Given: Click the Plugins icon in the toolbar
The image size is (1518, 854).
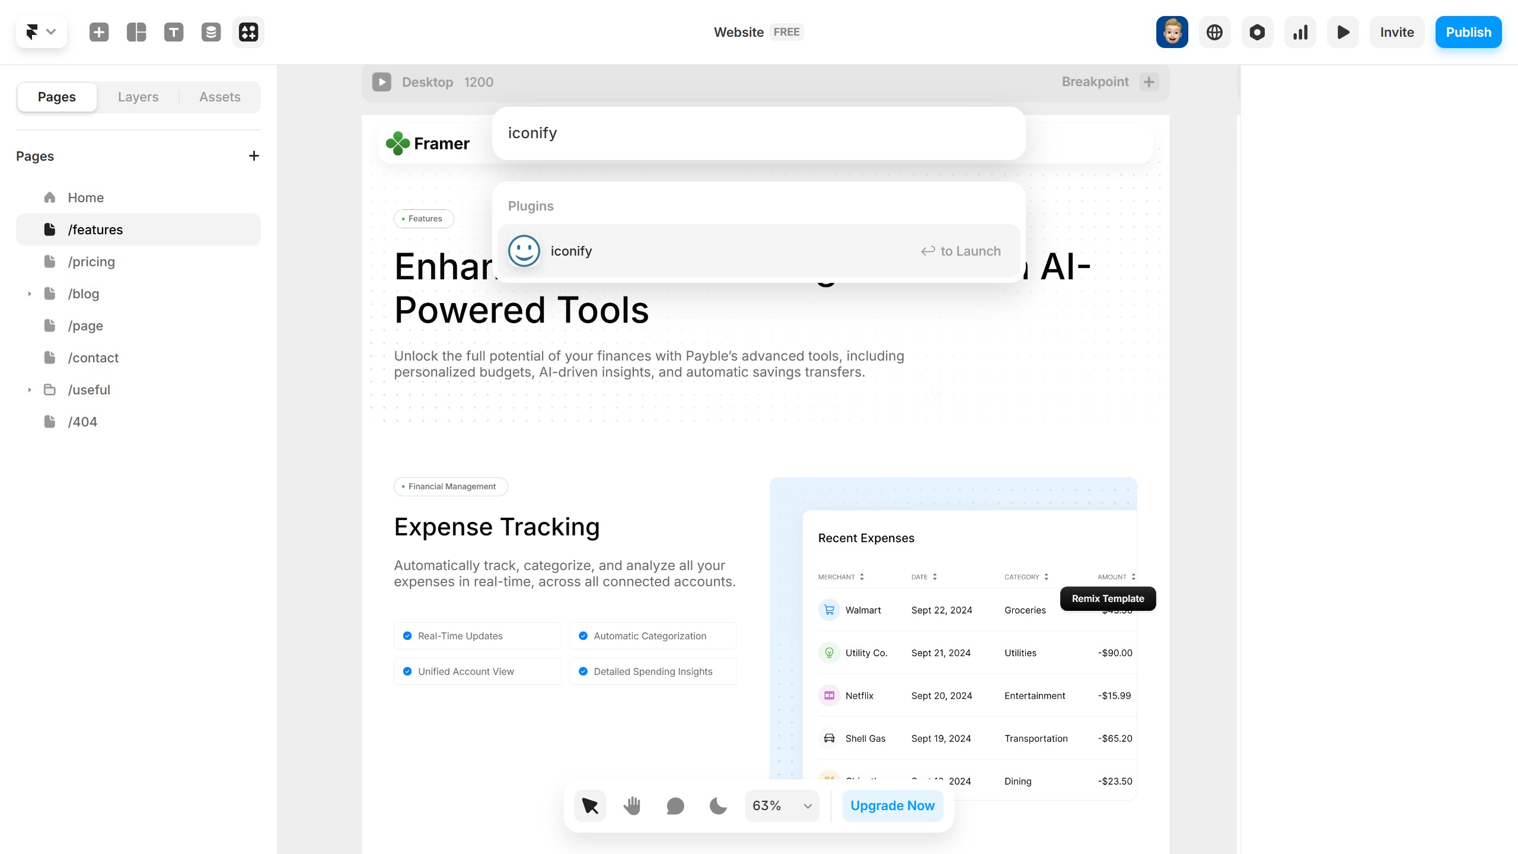Looking at the screenshot, I should coord(248,32).
